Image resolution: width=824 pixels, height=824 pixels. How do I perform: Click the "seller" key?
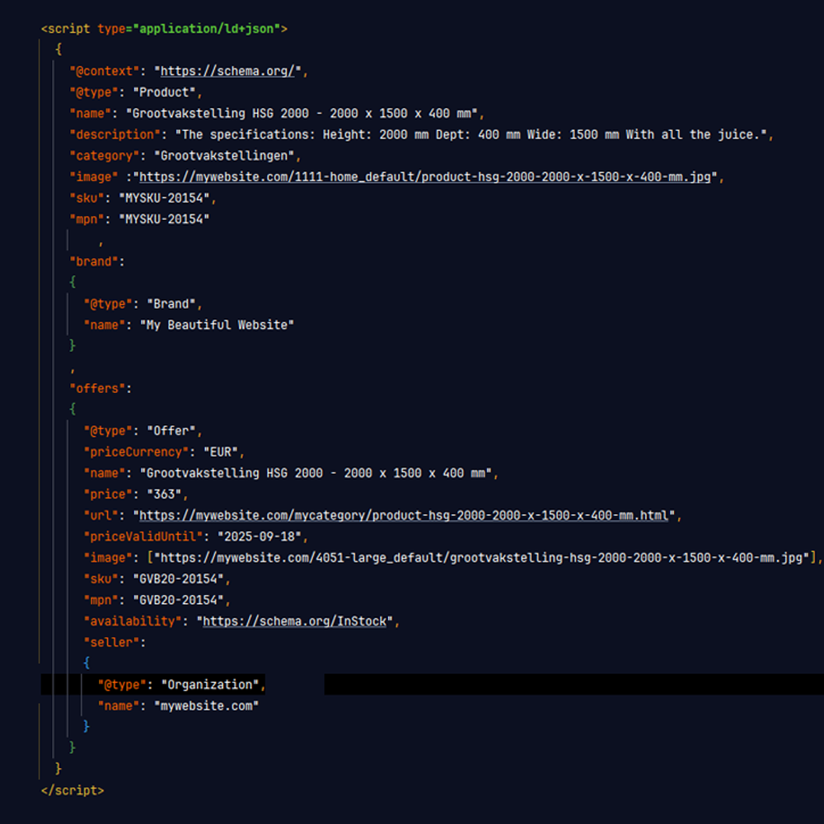tap(111, 642)
